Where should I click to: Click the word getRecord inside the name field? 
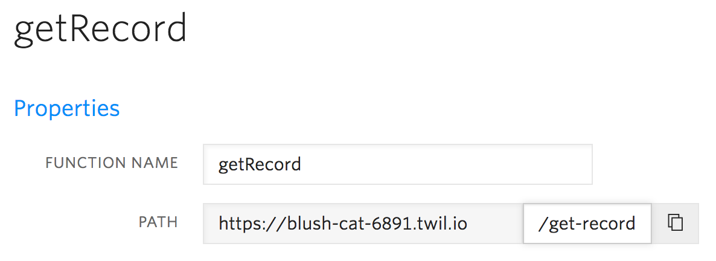260,164
